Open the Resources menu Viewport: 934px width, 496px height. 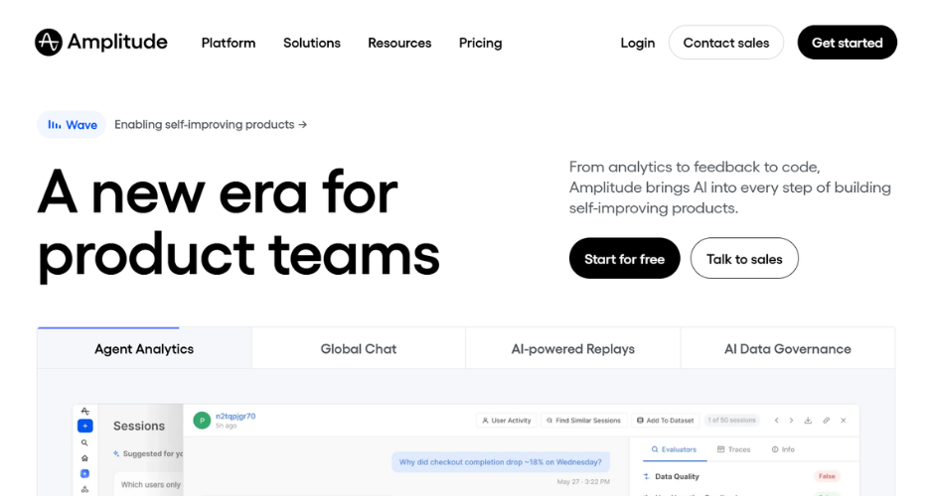point(399,43)
